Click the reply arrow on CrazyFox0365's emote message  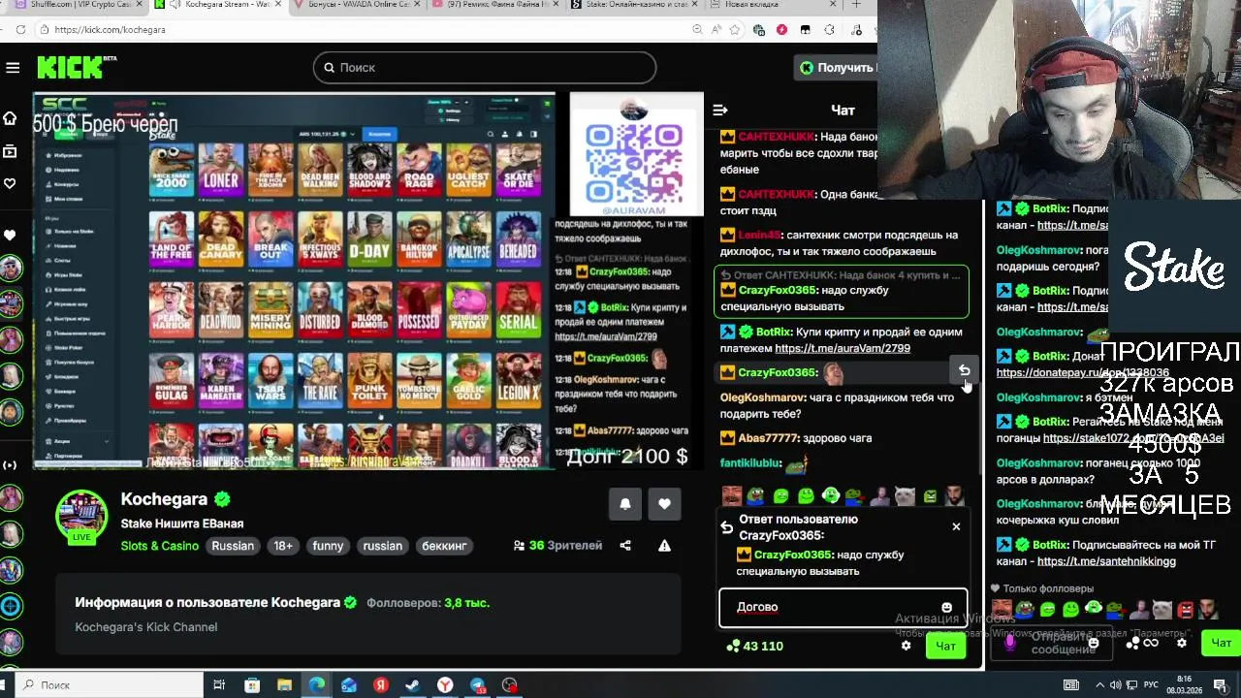(x=964, y=370)
